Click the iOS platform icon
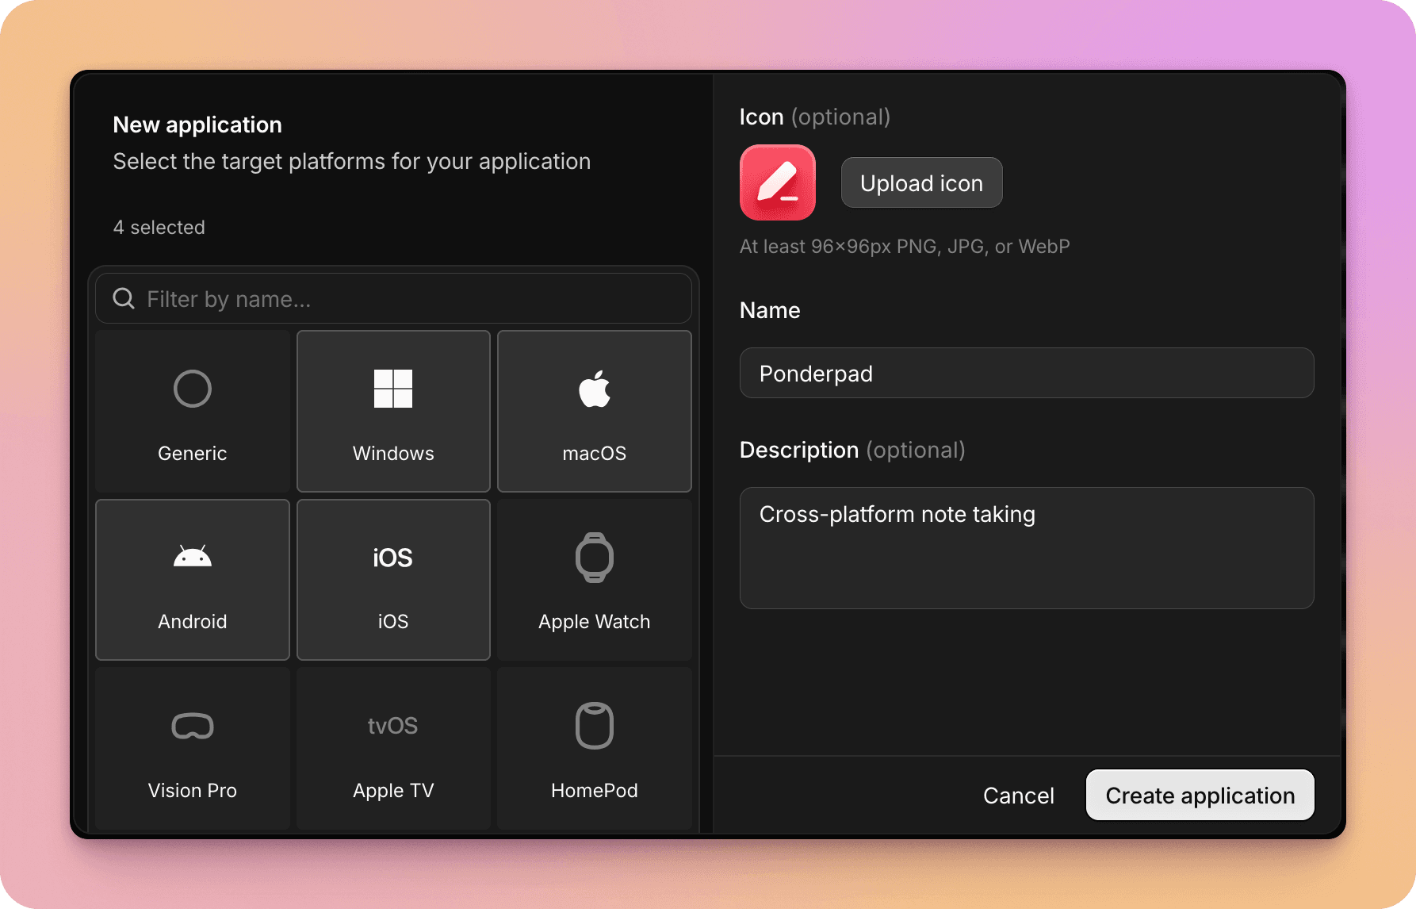This screenshot has width=1416, height=909. click(392, 558)
